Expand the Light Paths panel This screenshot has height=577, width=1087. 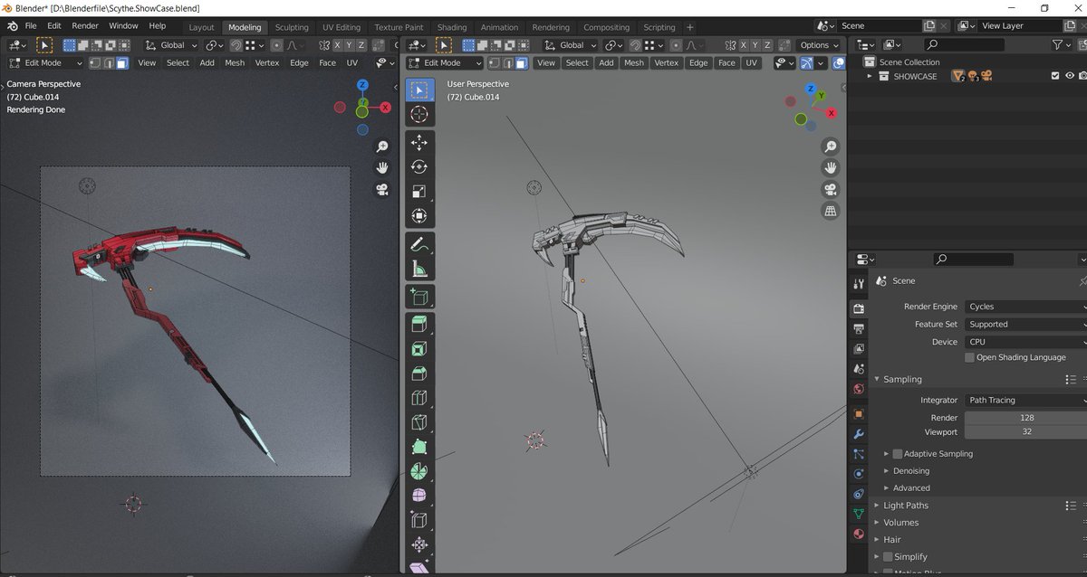pos(877,506)
